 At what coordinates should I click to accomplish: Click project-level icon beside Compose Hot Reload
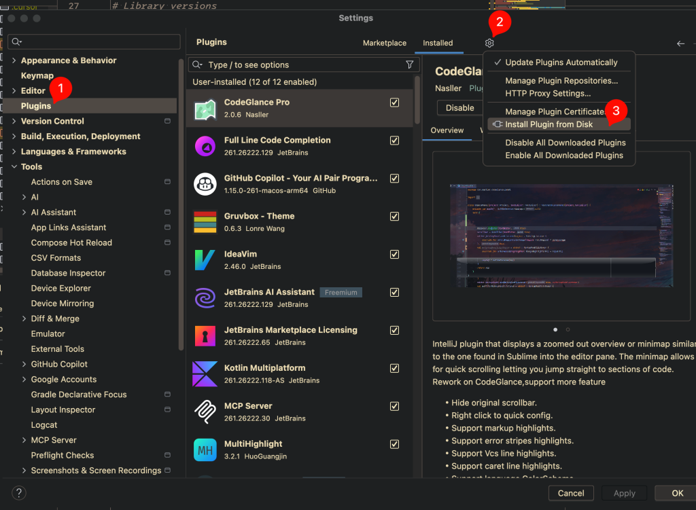[167, 242]
